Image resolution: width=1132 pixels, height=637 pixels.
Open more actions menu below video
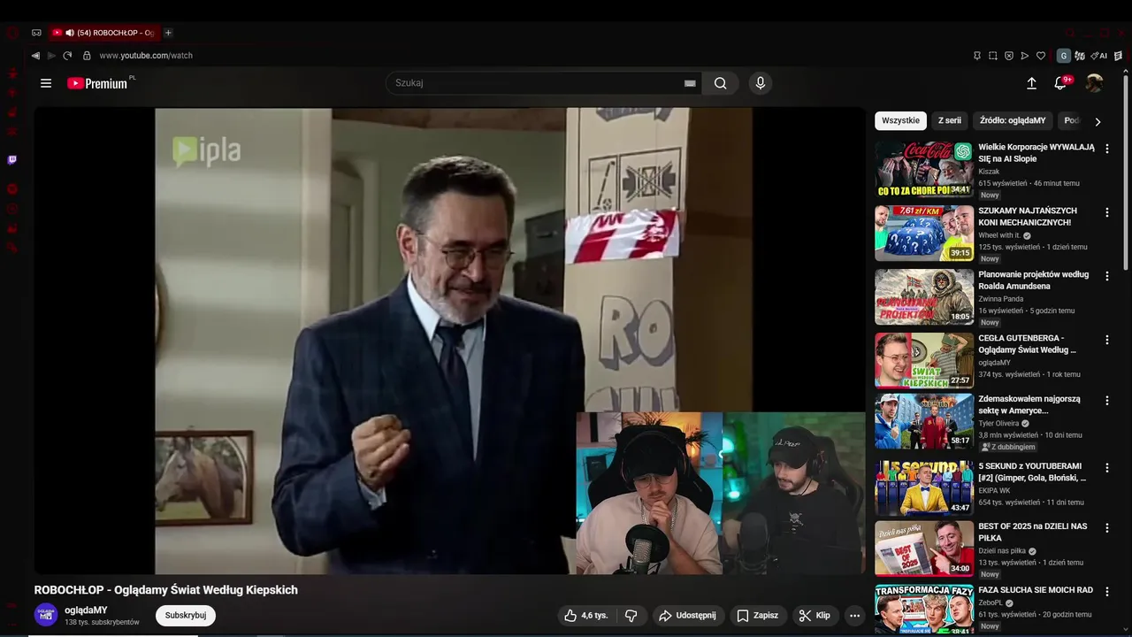coord(854,616)
